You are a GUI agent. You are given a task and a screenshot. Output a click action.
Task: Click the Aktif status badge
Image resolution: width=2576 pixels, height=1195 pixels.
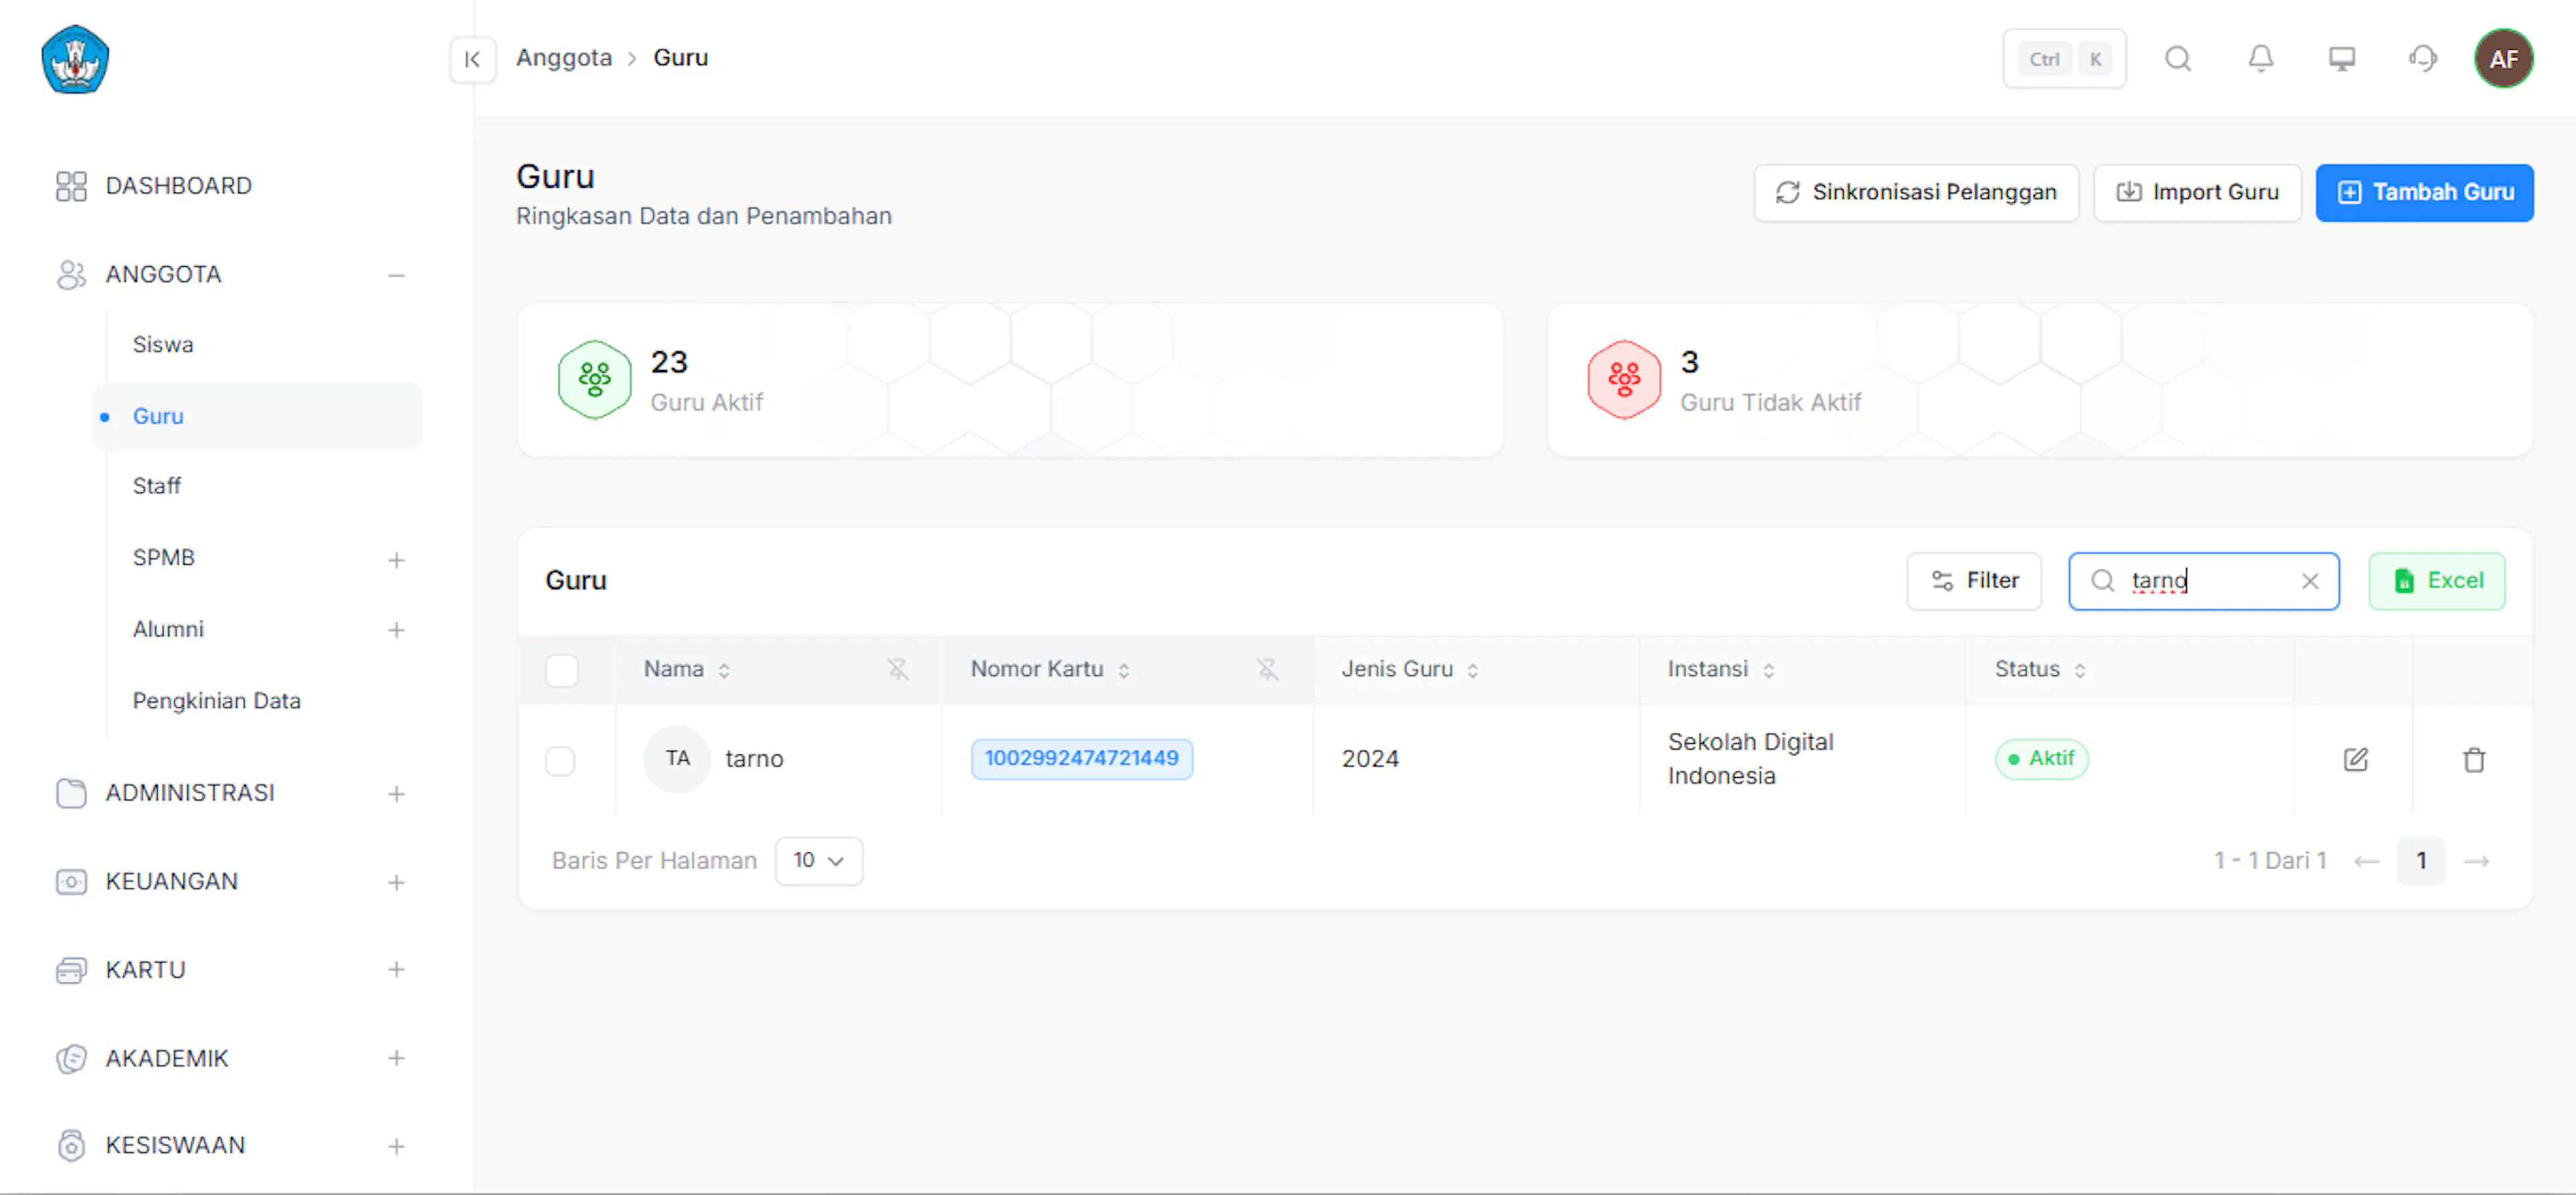coord(2041,759)
